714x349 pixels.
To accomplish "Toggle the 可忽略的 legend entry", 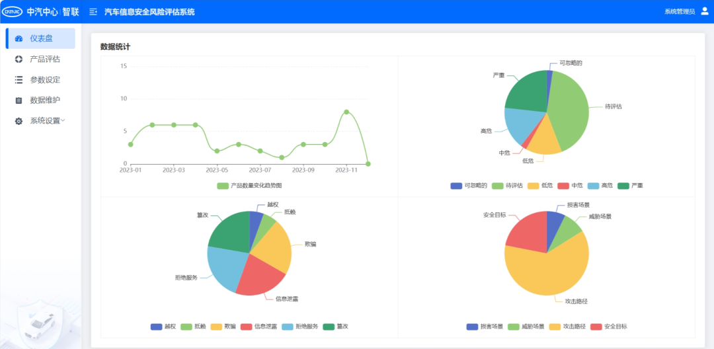I will (x=469, y=186).
